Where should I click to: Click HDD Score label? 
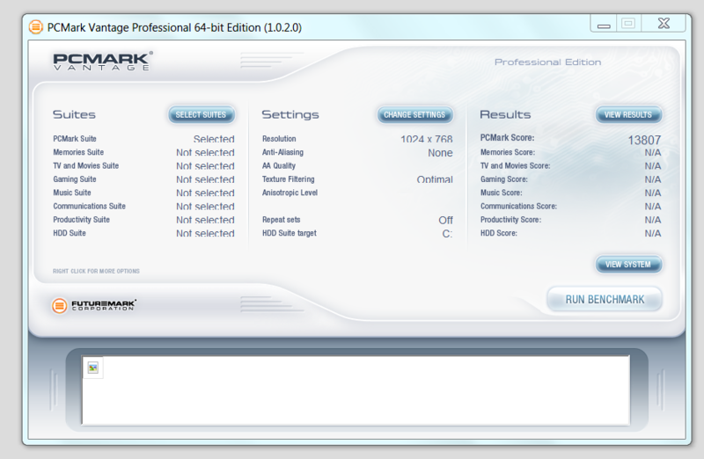498,233
